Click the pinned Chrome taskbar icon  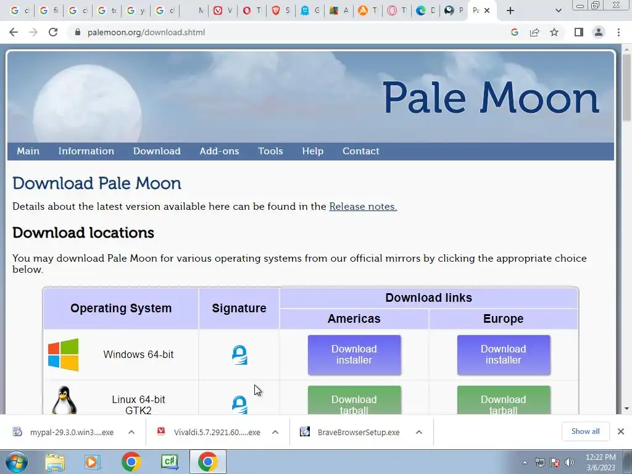click(131, 462)
